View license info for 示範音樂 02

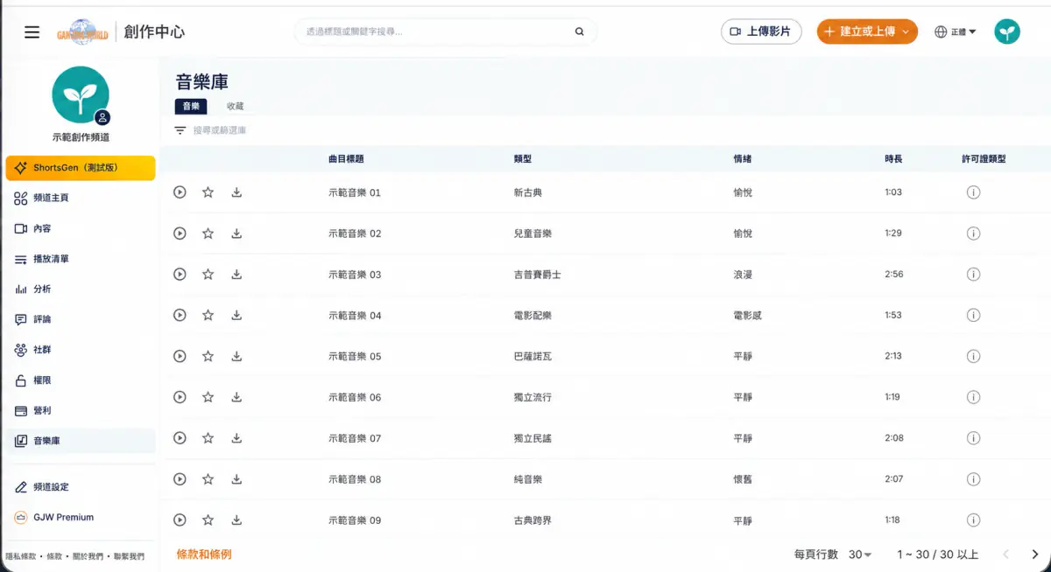973,234
